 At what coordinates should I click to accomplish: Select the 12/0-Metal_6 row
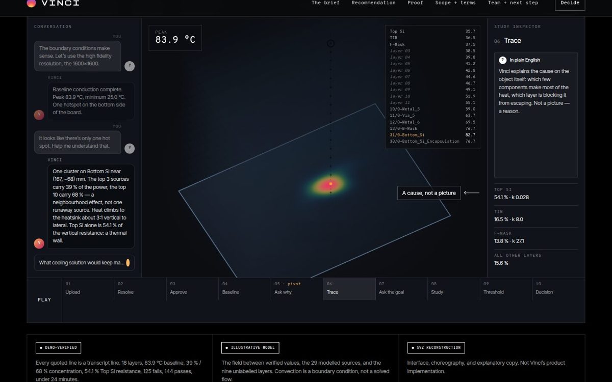pyautogui.click(x=432, y=122)
